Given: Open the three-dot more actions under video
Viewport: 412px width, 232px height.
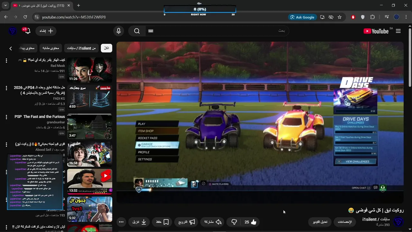Looking at the screenshot, I should point(121,222).
